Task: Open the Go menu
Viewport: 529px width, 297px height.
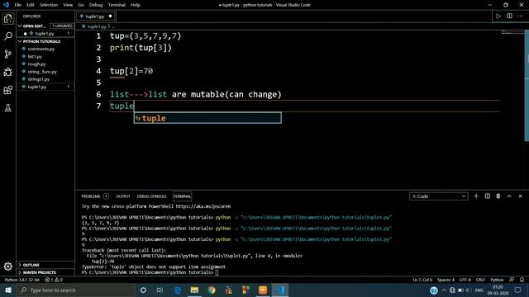Action: click(x=81, y=5)
